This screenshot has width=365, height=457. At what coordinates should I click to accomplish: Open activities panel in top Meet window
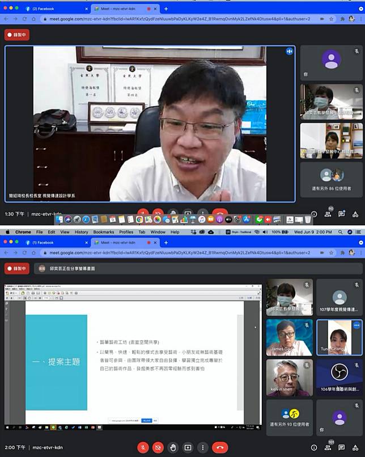click(355, 214)
